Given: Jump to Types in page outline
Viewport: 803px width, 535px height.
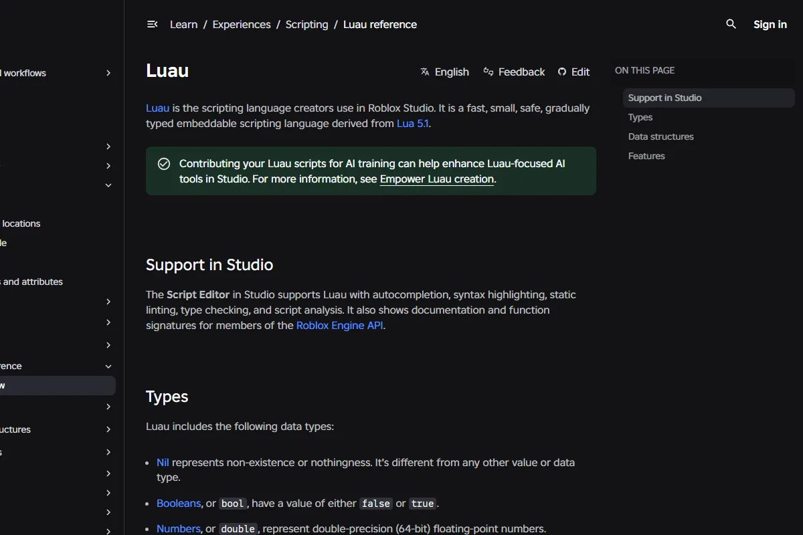Looking at the screenshot, I should pyautogui.click(x=640, y=117).
